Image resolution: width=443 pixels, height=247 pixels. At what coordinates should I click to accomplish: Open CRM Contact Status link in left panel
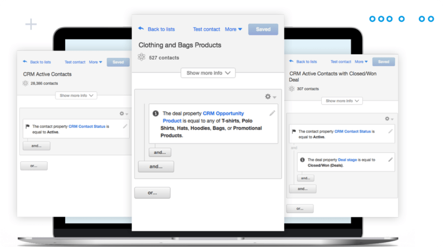point(87,126)
